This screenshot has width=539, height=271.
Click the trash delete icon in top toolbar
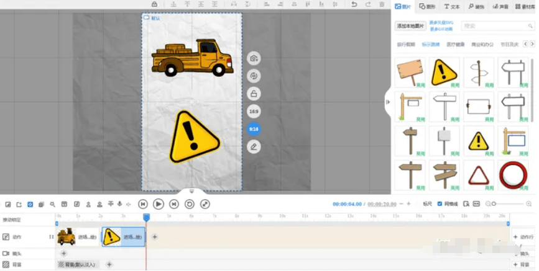click(x=382, y=4)
